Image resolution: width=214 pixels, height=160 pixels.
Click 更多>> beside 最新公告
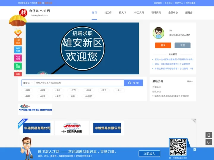(190, 81)
